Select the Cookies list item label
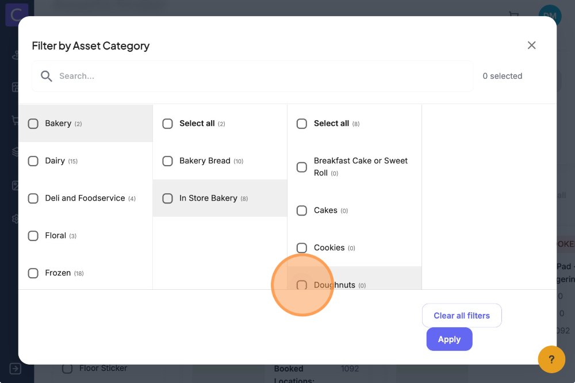575x383 pixels. 329,248
